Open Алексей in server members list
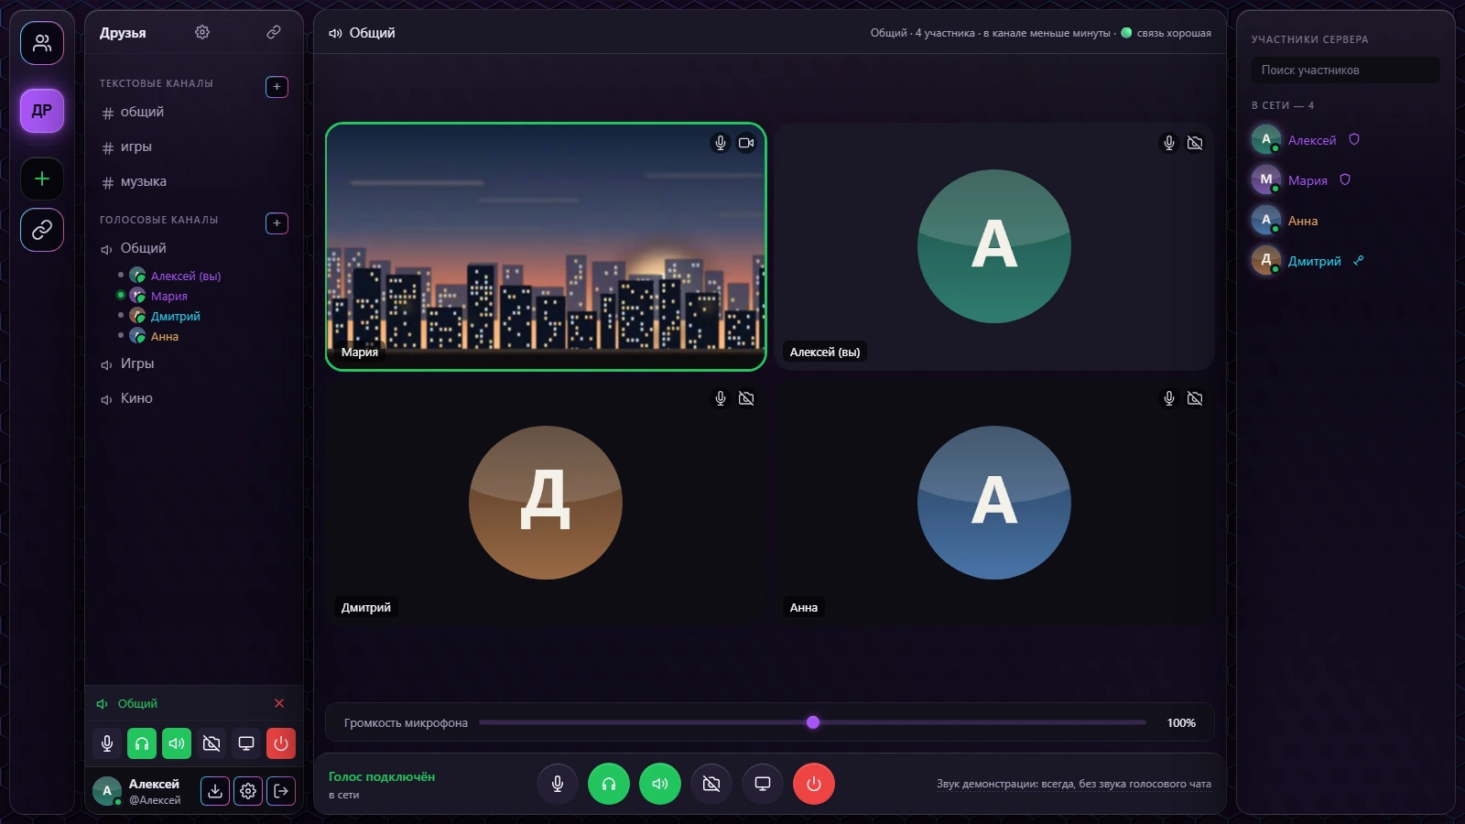The width and height of the screenshot is (1465, 824). coord(1345,140)
